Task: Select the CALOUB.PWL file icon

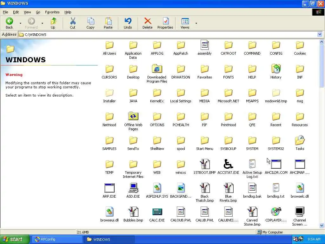Action: click(181, 212)
